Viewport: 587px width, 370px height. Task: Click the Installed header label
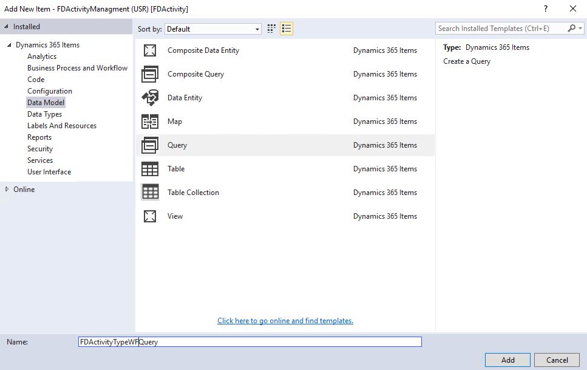[27, 27]
